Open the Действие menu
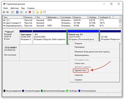Screen dimensions: 124x99 [x=15, y=8]
